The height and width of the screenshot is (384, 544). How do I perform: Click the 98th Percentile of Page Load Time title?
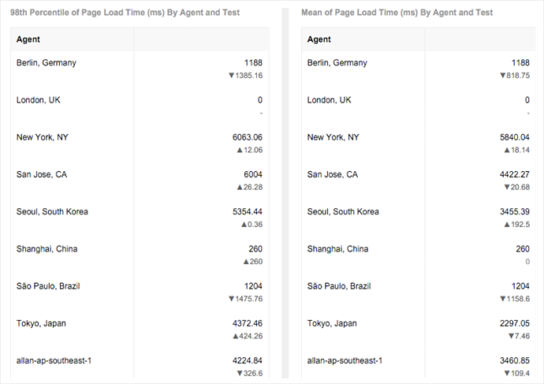(125, 13)
